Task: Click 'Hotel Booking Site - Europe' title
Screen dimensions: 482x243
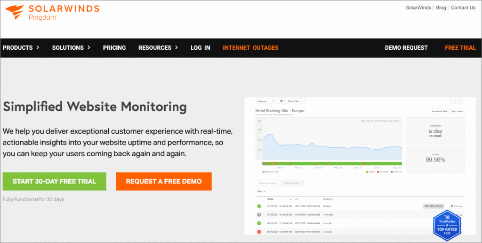Action: pyautogui.click(x=280, y=111)
